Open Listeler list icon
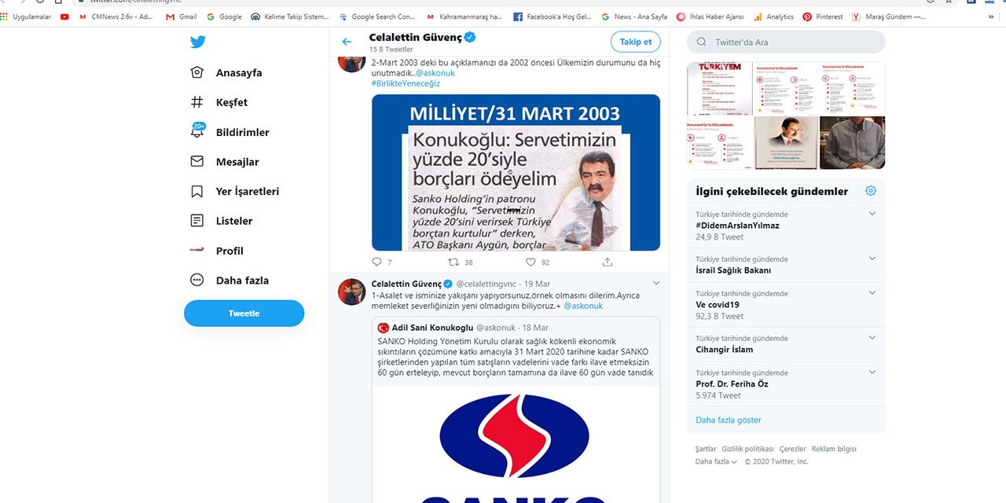This screenshot has width=1006, height=503. pyautogui.click(x=196, y=221)
